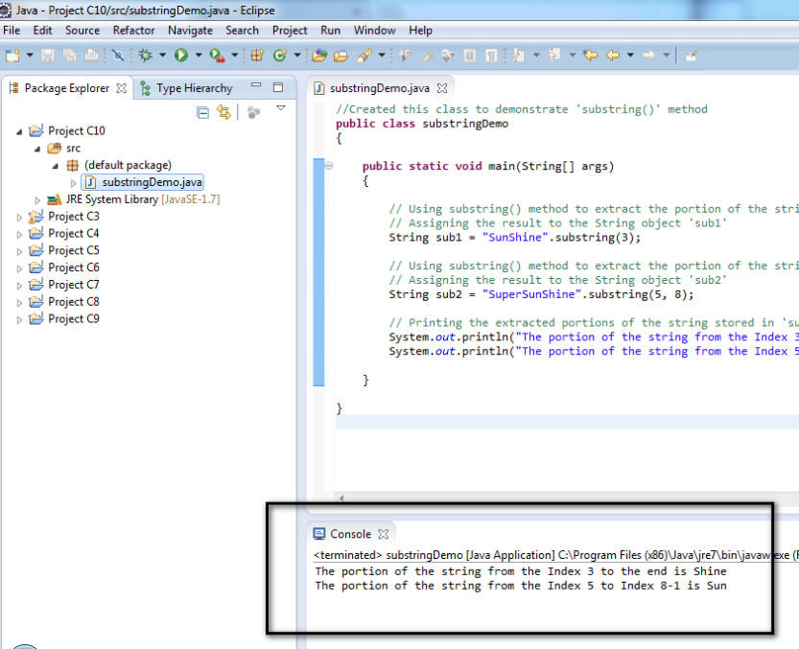
Task: Run the substringDemo application
Action: point(182,55)
